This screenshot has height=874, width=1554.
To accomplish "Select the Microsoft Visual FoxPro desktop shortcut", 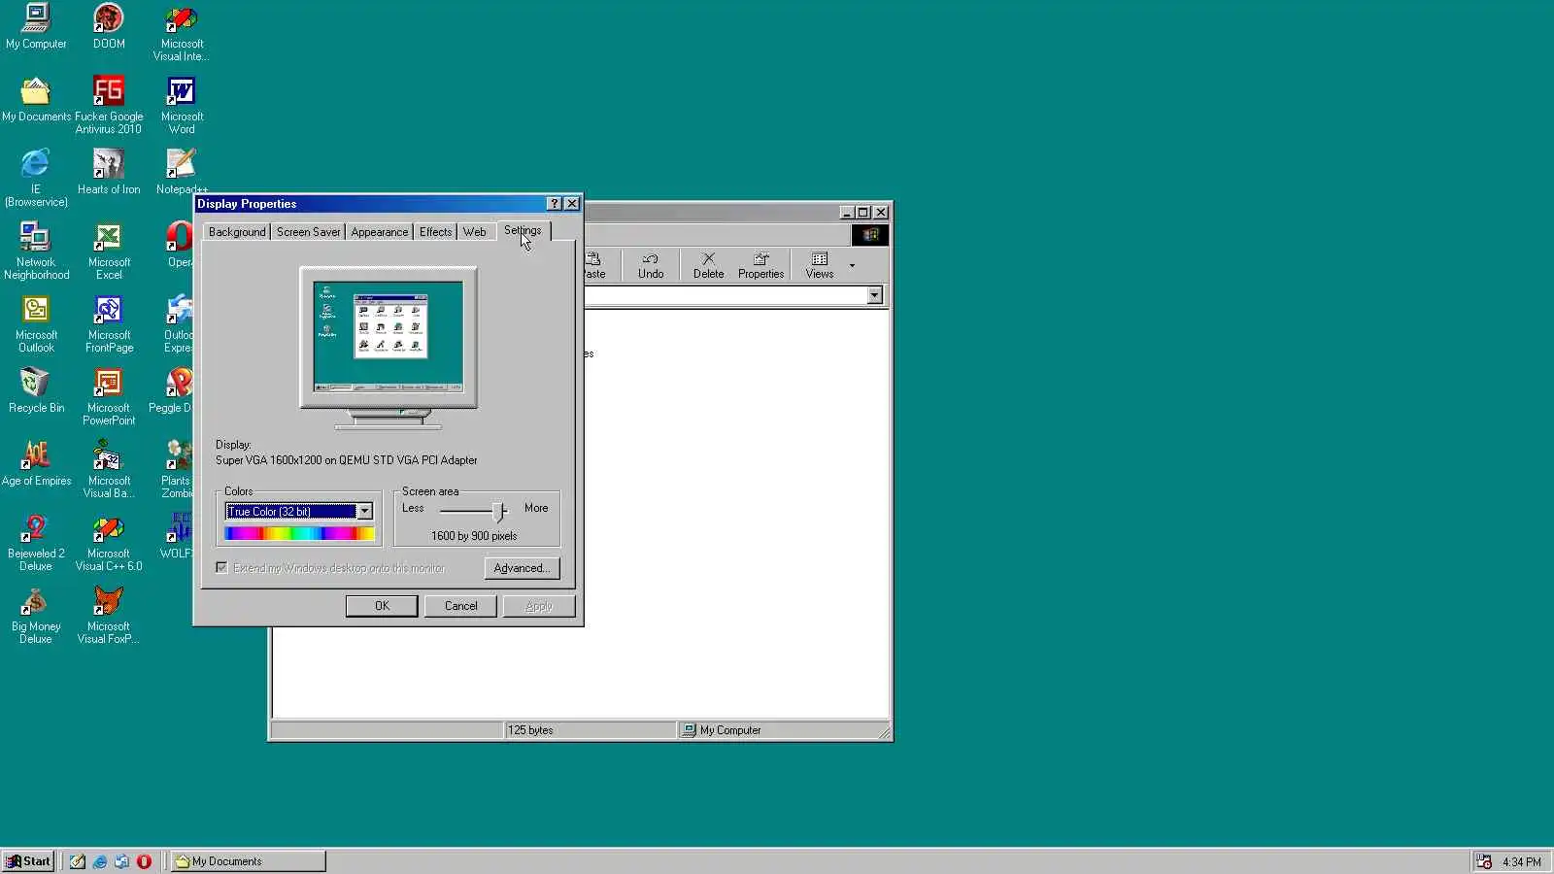I will click(109, 616).
